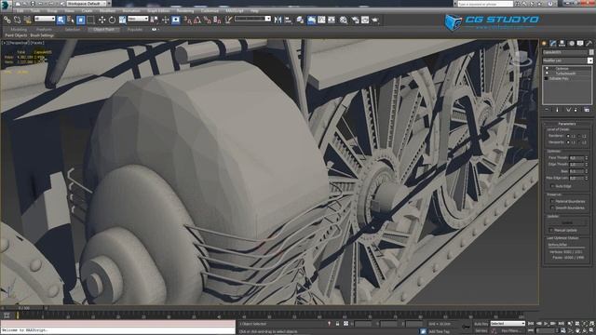Click the Paint Objects panel label
This screenshot has width=596, height=335.
pos(16,35)
